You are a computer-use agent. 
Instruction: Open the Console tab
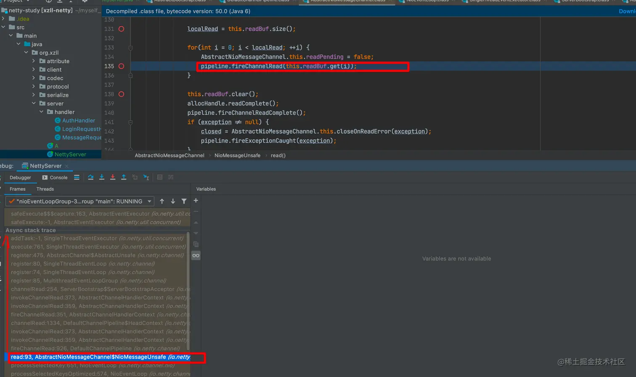pyautogui.click(x=55, y=177)
